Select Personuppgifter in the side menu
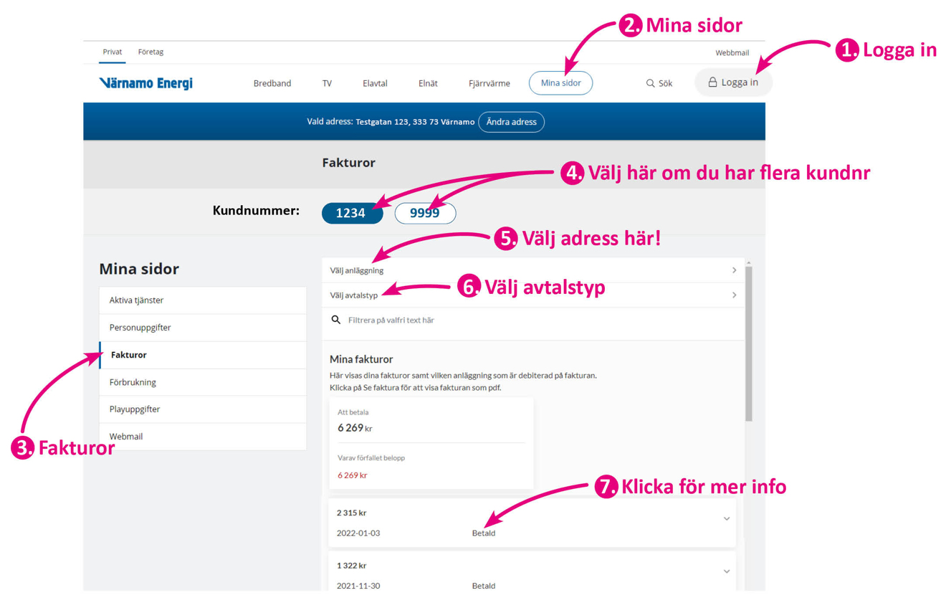 [x=140, y=328]
